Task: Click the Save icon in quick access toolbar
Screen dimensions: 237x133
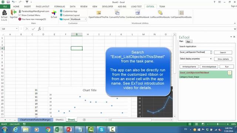Action: 8,2
